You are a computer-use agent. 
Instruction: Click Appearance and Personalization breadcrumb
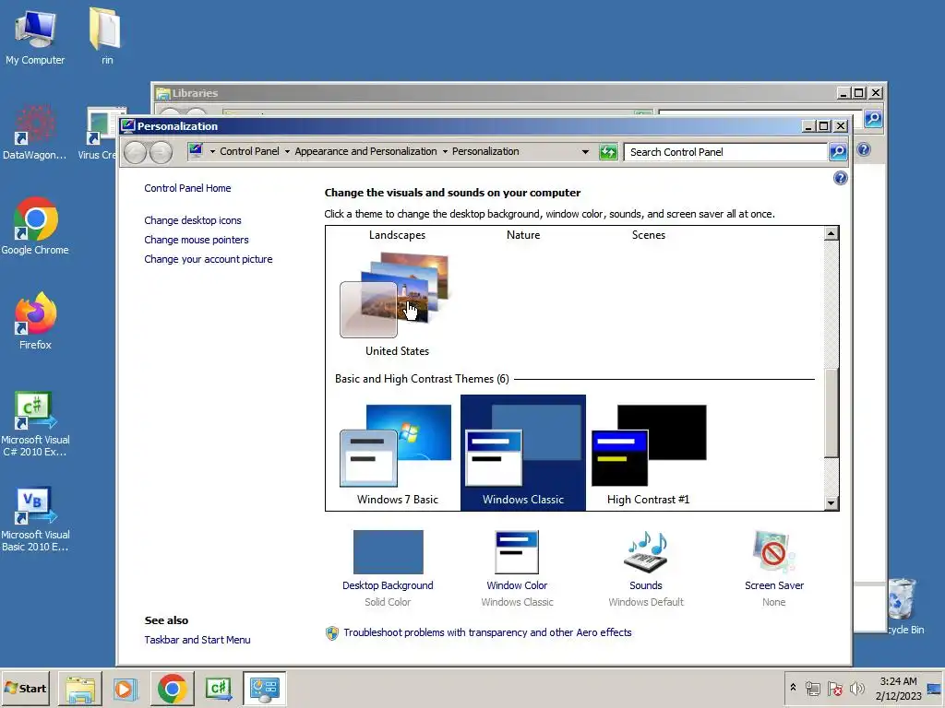(x=365, y=152)
